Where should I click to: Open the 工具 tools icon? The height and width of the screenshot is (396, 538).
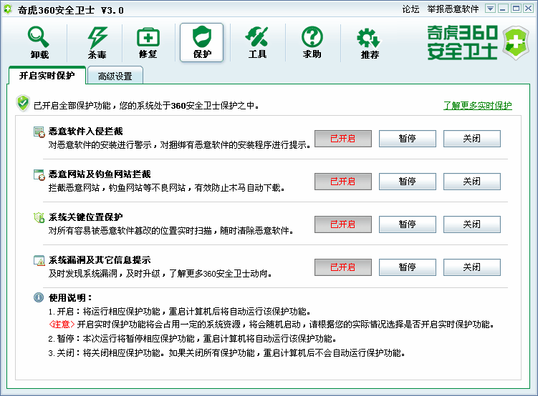click(257, 42)
